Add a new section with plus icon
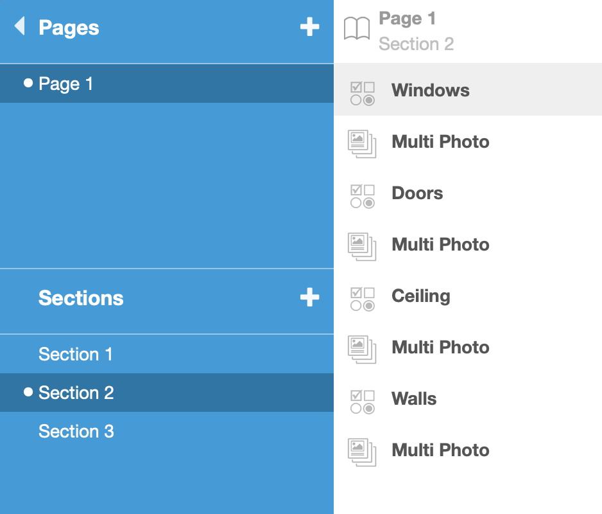Image resolution: width=602 pixels, height=514 pixels. click(x=309, y=297)
